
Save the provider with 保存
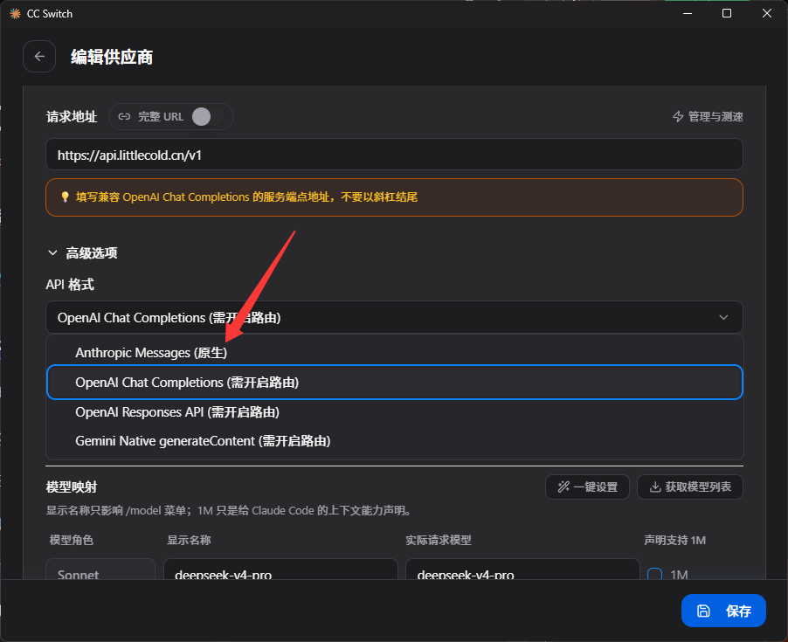click(723, 611)
